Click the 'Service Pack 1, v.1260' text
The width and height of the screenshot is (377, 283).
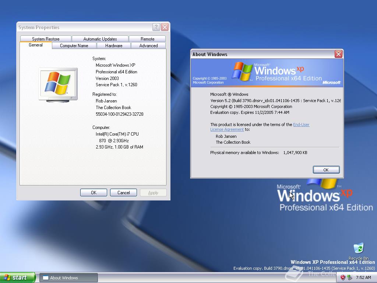click(x=116, y=85)
